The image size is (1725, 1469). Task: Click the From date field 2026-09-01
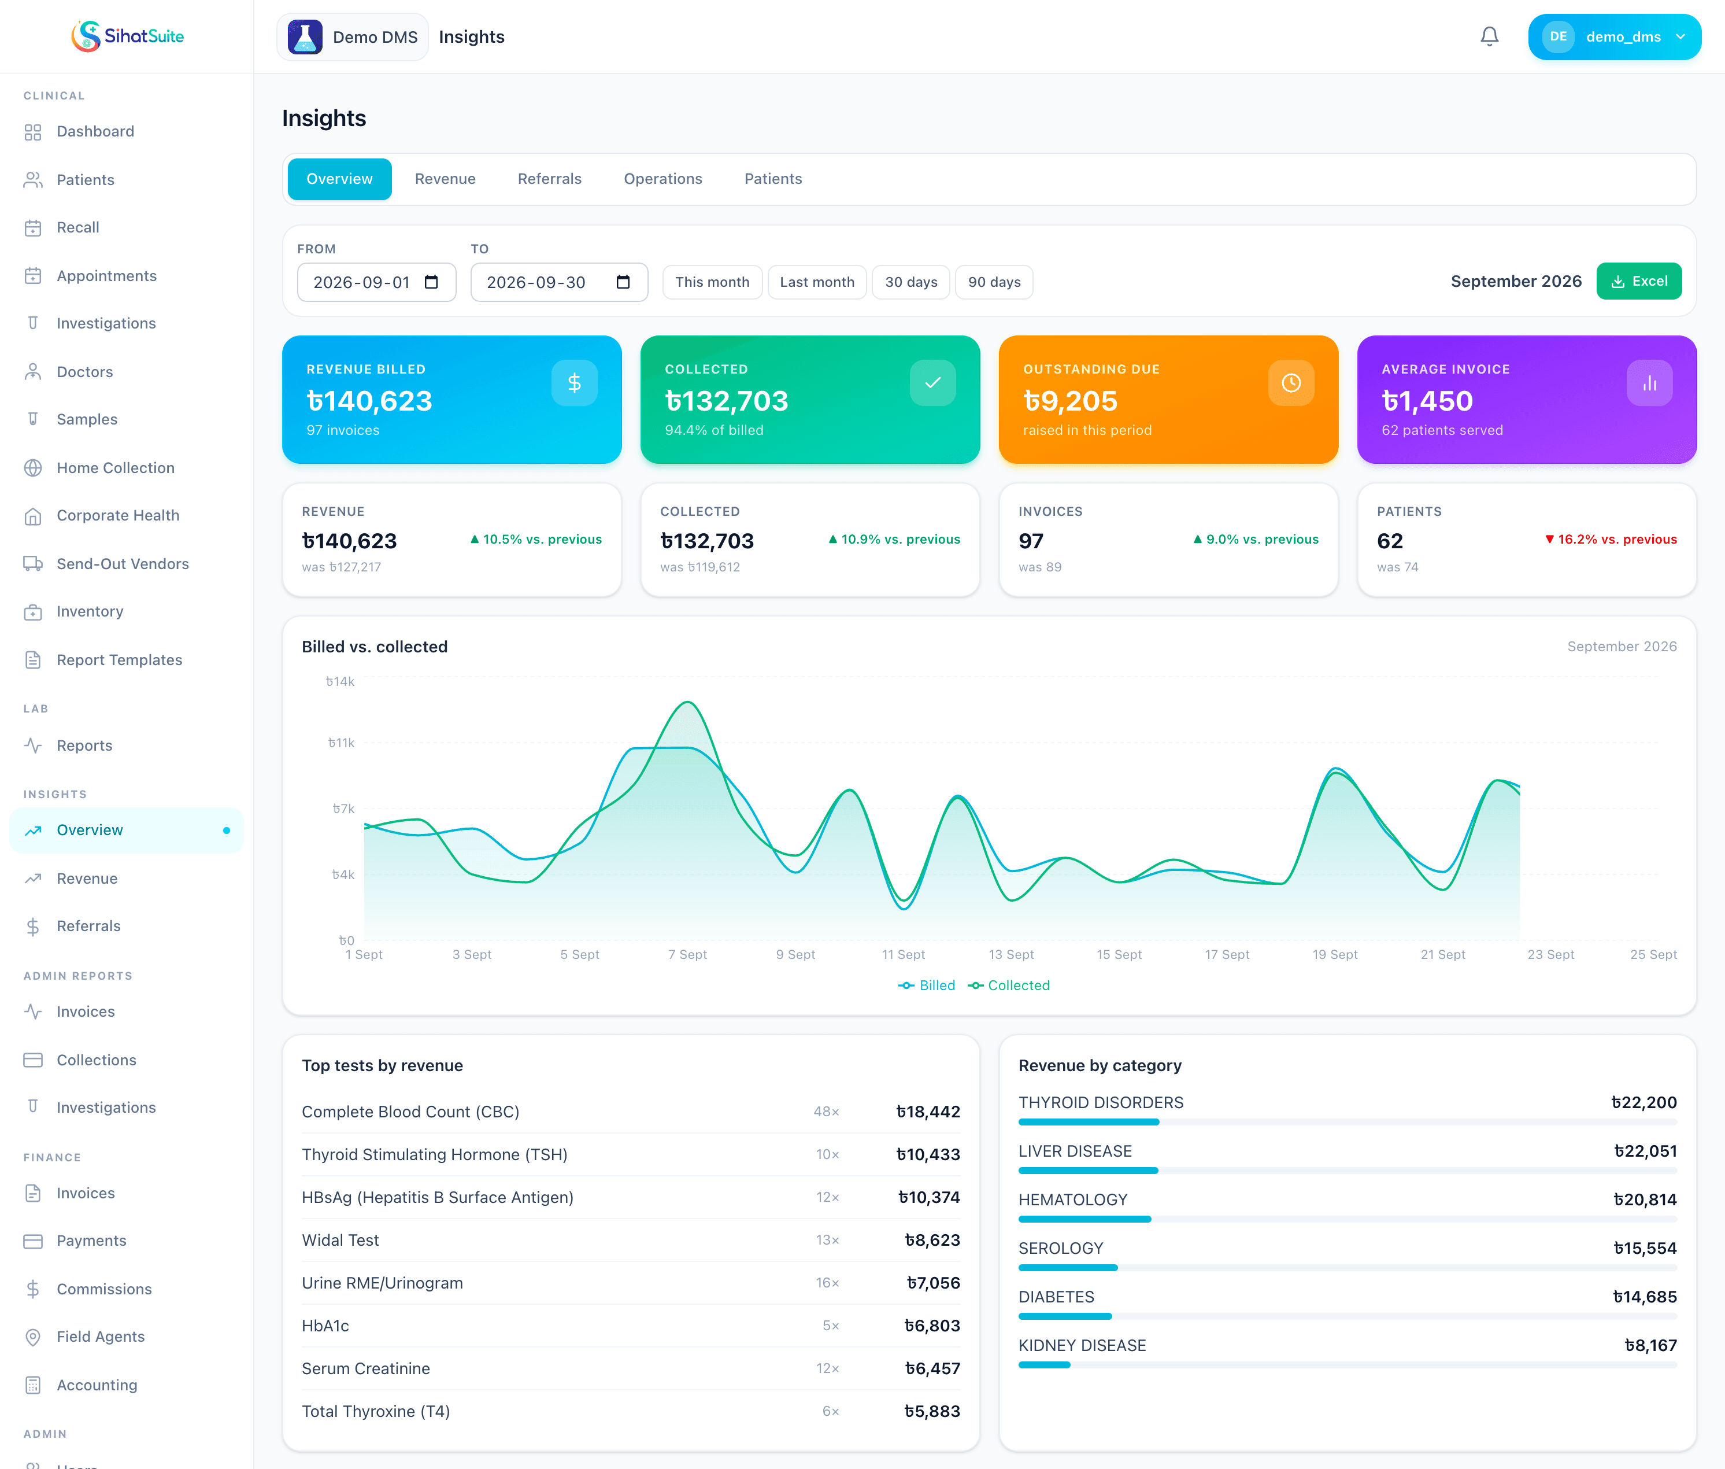click(376, 282)
